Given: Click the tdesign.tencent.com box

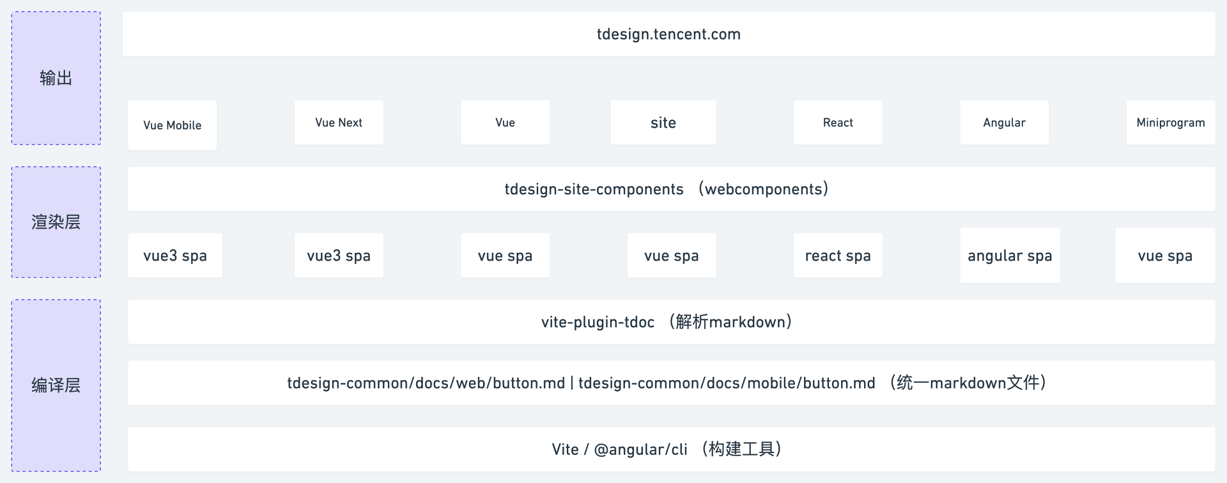Looking at the screenshot, I should pyautogui.click(x=668, y=34).
